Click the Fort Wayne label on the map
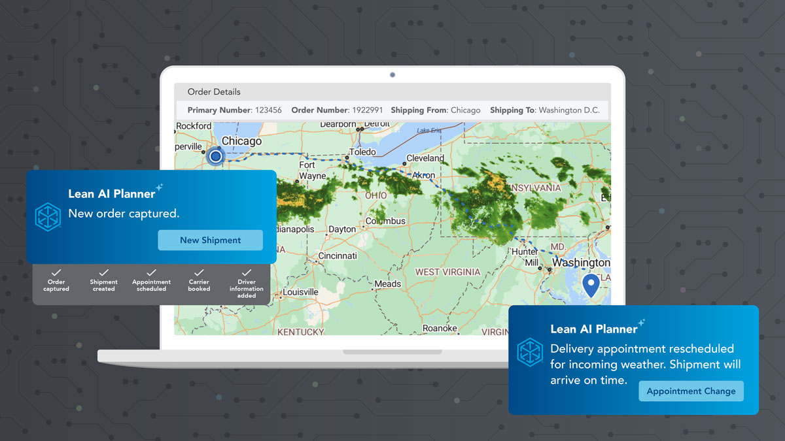 click(x=312, y=171)
